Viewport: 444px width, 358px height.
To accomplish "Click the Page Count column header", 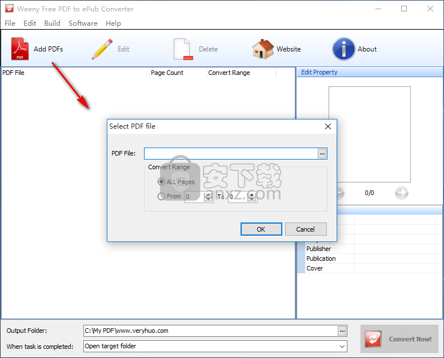I will tap(178, 73).
